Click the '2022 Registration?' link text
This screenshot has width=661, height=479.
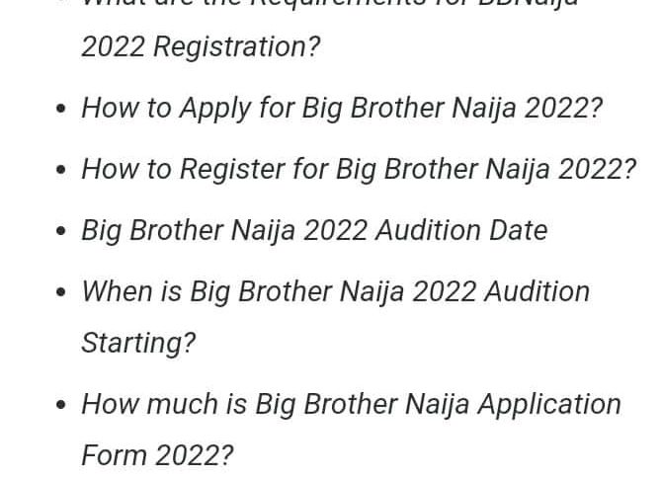(201, 46)
